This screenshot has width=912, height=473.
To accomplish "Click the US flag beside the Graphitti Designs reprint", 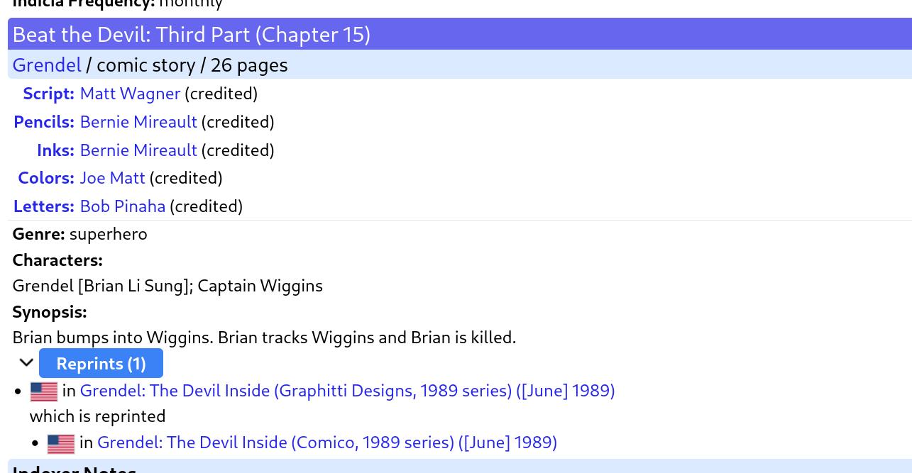I will pos(43,391).
